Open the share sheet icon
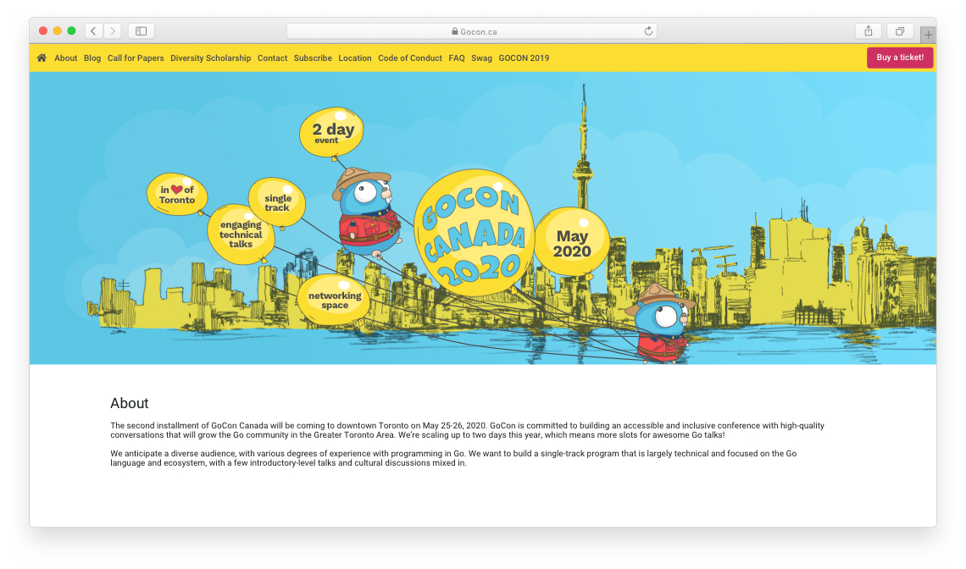The width and height of the screenshot is (966, 569). tap(868, 30)
